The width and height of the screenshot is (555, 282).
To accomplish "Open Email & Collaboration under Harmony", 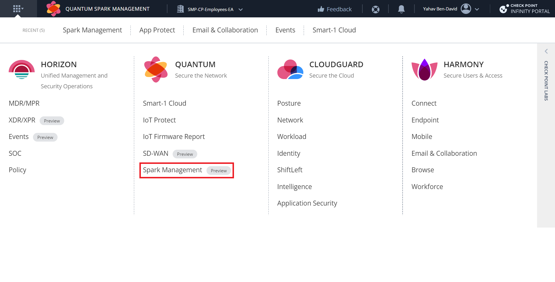I will pyautogui.click(x=444, y=153).
